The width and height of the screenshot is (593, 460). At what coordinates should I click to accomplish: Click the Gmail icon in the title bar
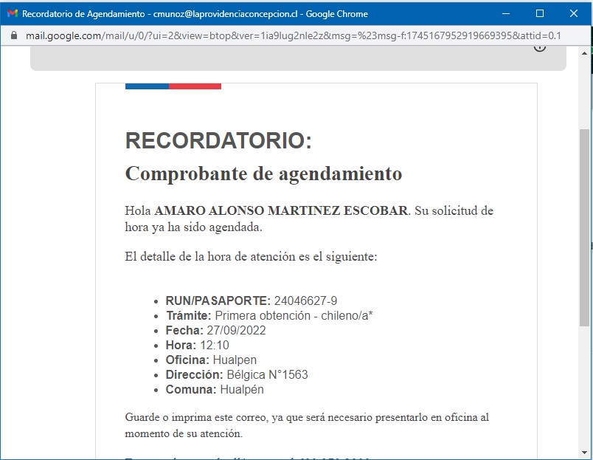(x=12, y=13)
